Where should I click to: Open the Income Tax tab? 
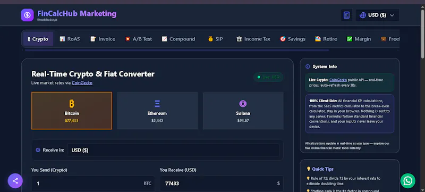tap(253, 39)
